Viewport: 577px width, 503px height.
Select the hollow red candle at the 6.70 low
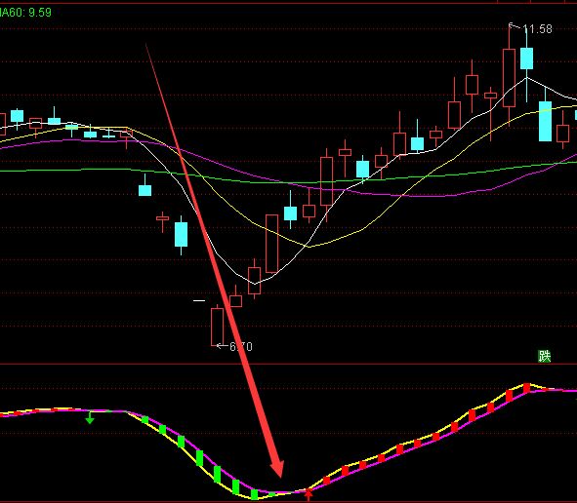point(217,327)
